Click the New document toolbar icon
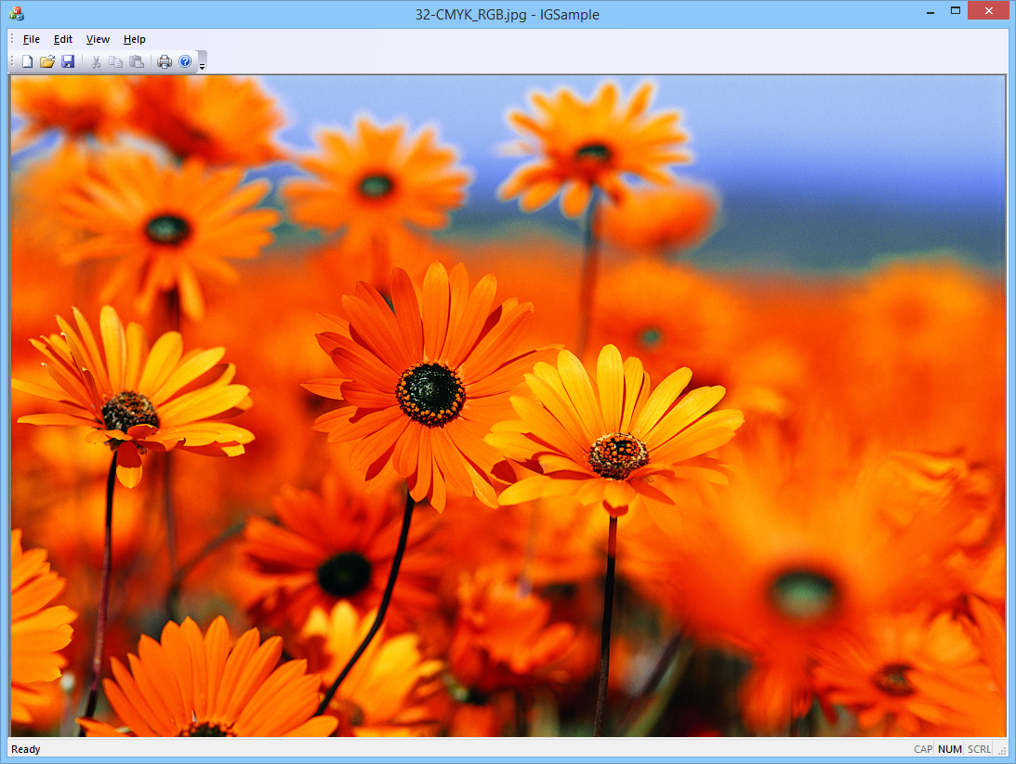1016x764 pixels. click(x=27, y=61)
